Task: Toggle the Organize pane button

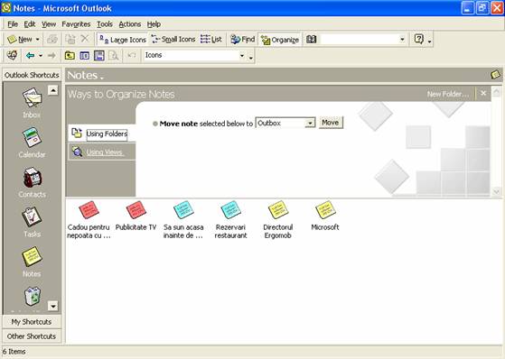Action: [280, 40]
